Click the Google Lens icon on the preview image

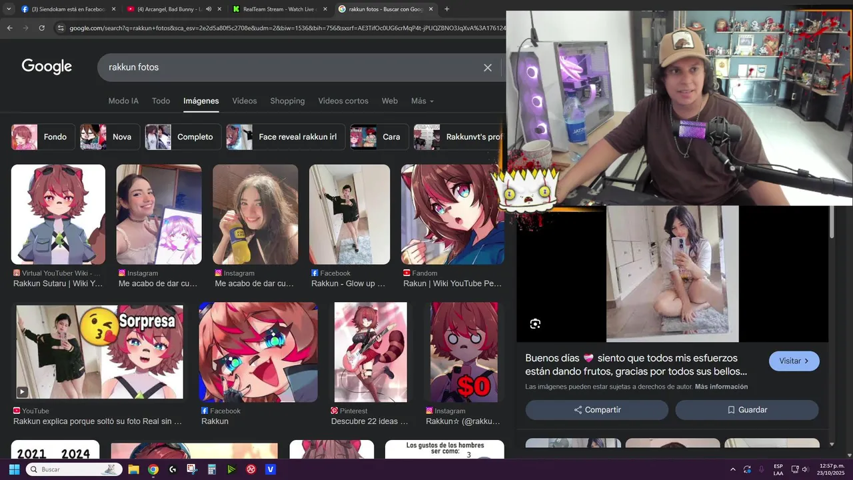(x=535, y=324)
